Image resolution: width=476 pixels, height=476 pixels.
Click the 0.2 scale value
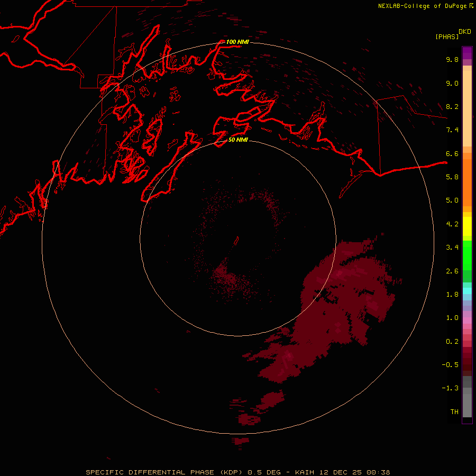(x=452, y=342)
